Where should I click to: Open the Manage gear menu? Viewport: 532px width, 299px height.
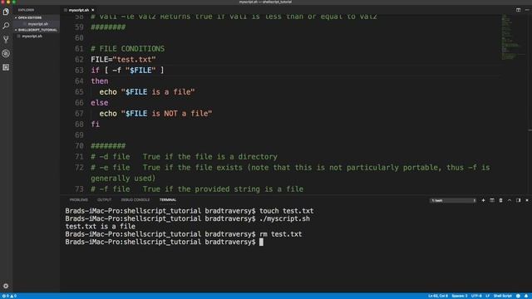(6, 286)
